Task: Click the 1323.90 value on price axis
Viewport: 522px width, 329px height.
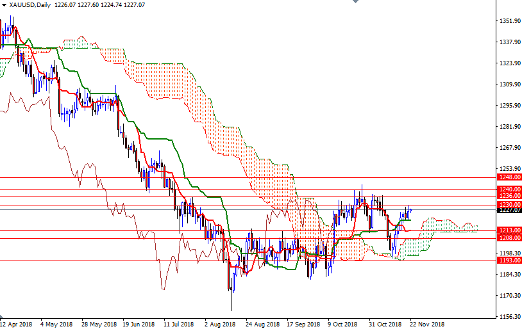Action: click(x=510, y=63)
